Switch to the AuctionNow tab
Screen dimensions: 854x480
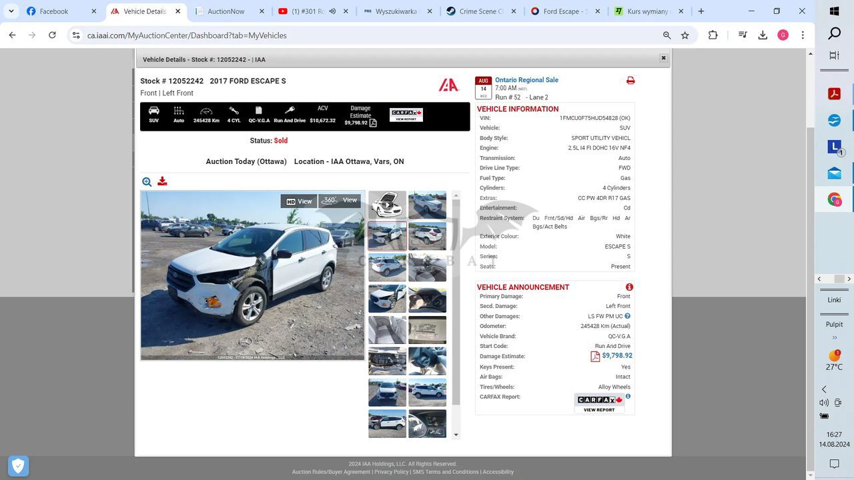pyautogui.click(x=226, y=11)
